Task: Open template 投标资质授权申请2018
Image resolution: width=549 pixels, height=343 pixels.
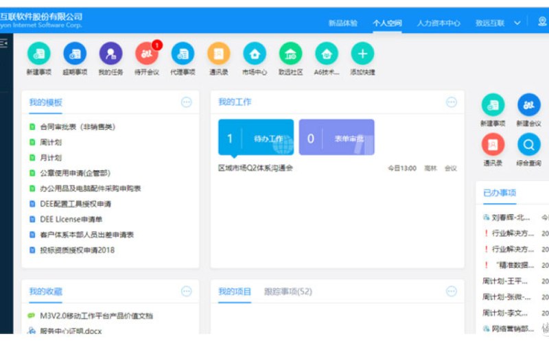Action: (77, 250)
